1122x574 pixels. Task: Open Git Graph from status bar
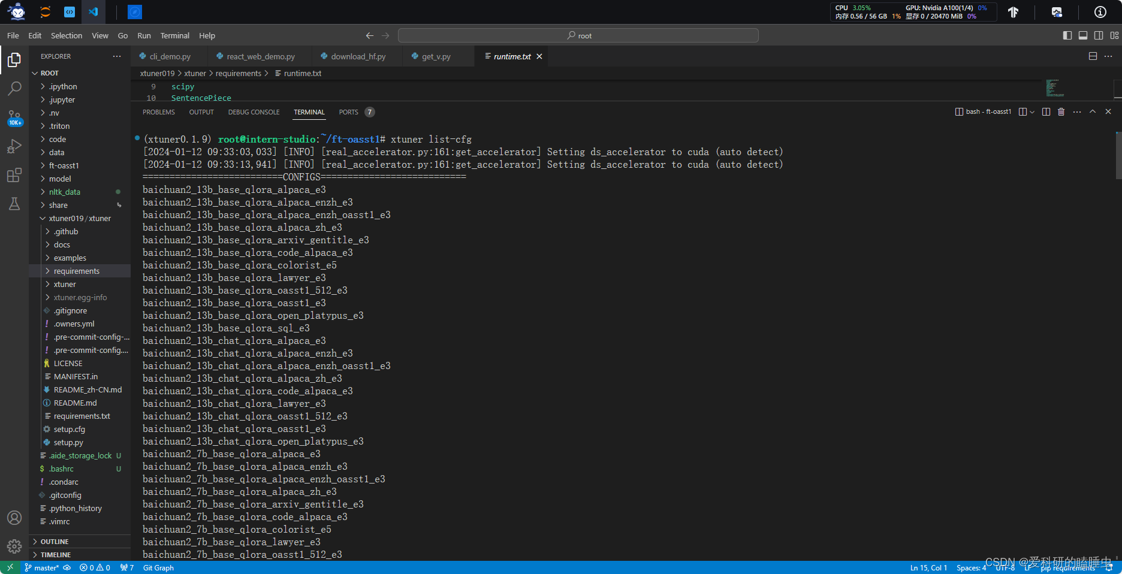point(158,567)
